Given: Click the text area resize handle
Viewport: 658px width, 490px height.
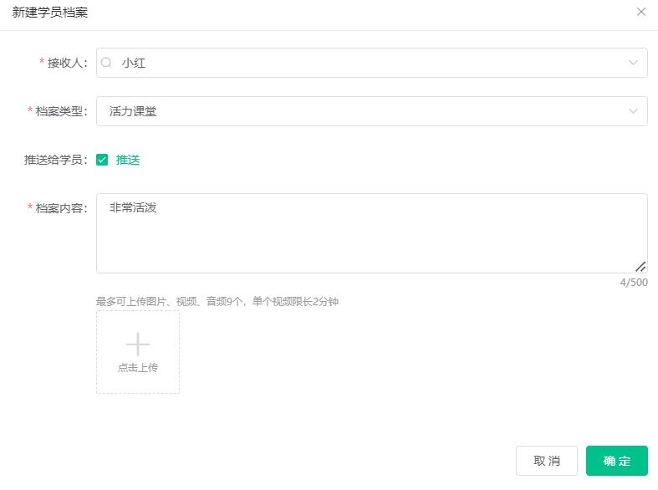Looking at the screenshot, I should [x=640, y=267].
